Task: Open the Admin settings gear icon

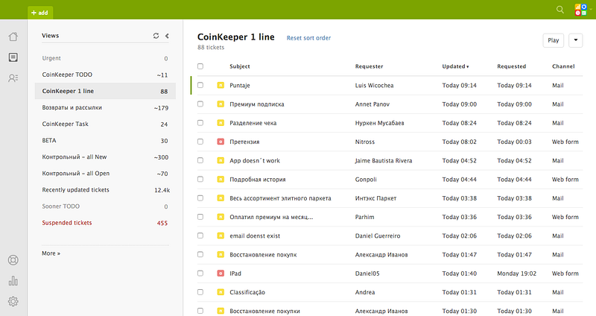Action: (13, 302)
